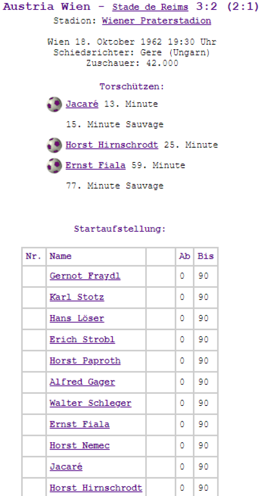261x496 pixels.
Task: Open Gernot Fraydl player page
Action: coord(85,276)
